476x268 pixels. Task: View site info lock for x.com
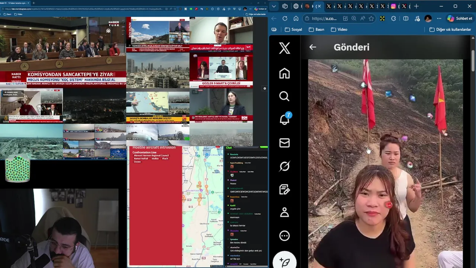pos(307,19)
